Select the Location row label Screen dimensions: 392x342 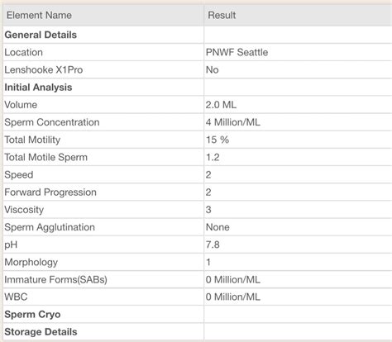pos(23,52)
